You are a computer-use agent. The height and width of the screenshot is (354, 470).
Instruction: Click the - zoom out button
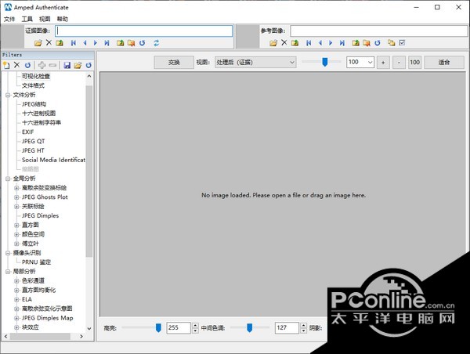click(x=399, y=63)
